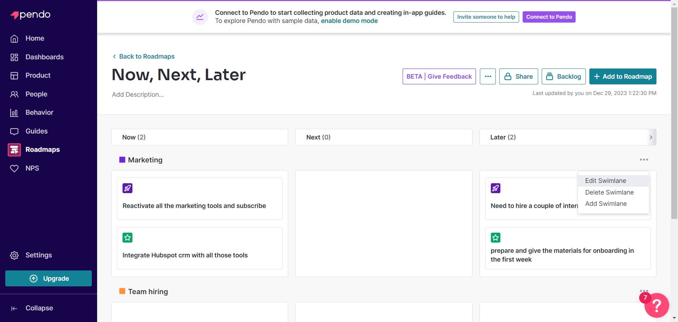Click the Add Description field
This screenshot has height=322, width=678.
[x=137, y=94]
